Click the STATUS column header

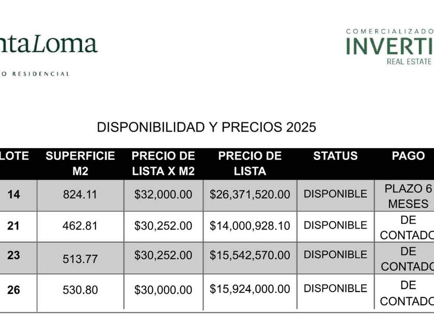[x=335, y=156]
